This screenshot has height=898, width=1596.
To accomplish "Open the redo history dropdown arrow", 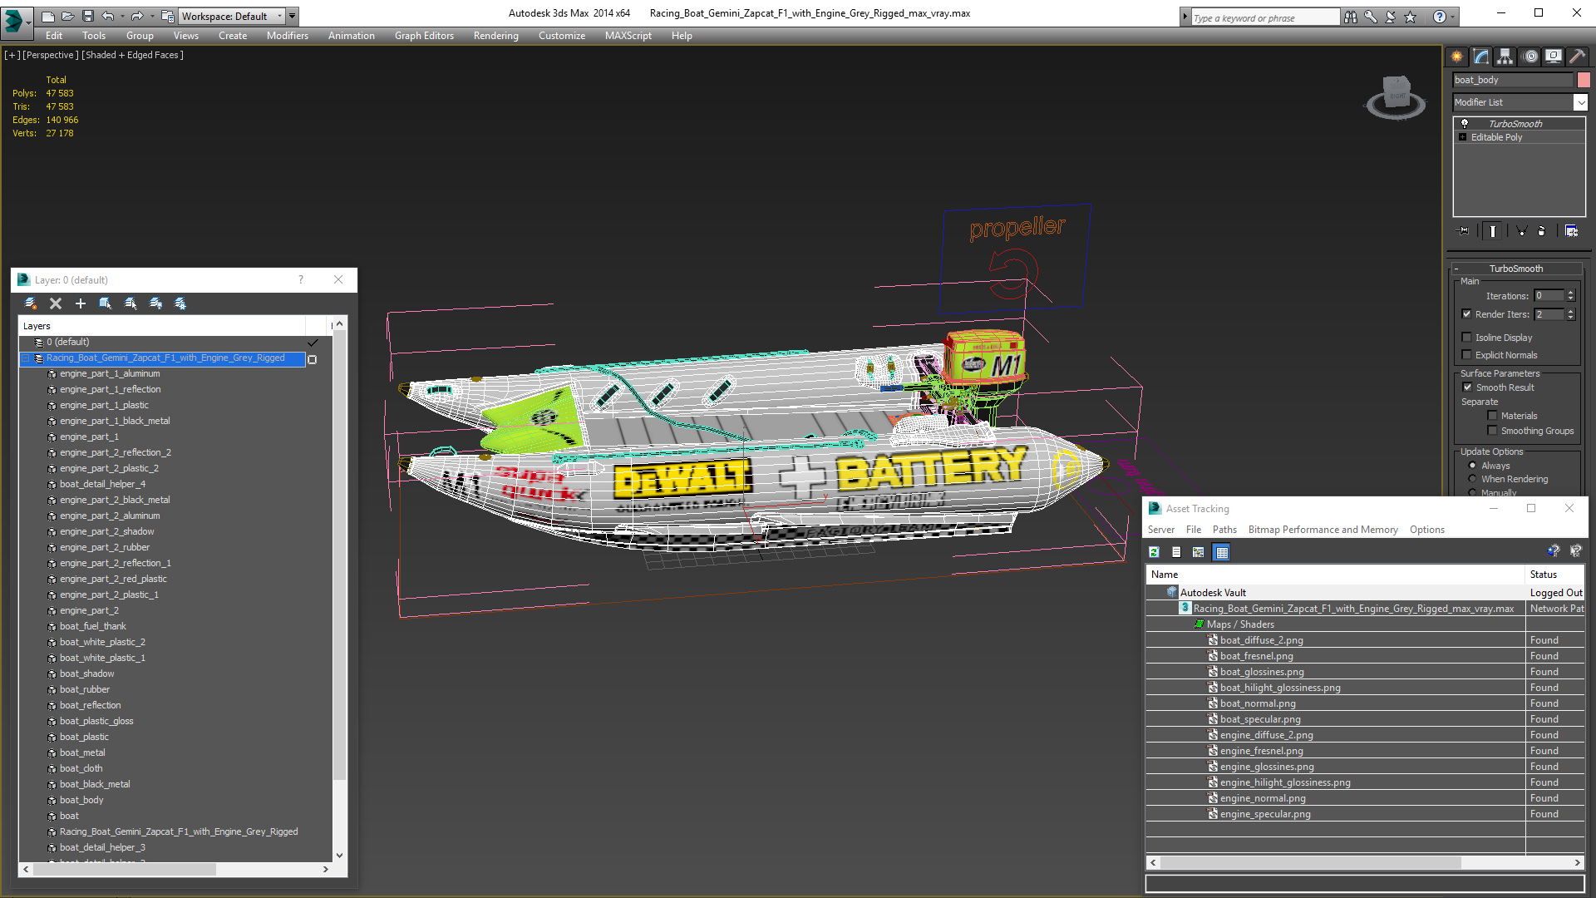I will tap(151, 16).
